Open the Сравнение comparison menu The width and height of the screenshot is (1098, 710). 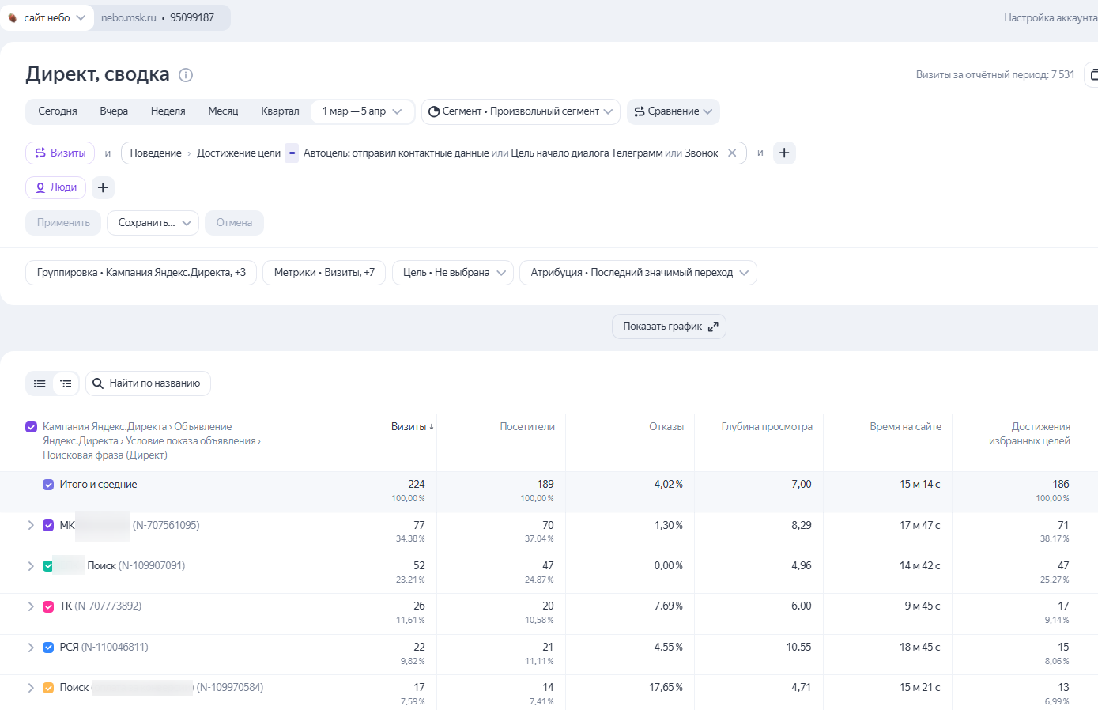[673, 111]
